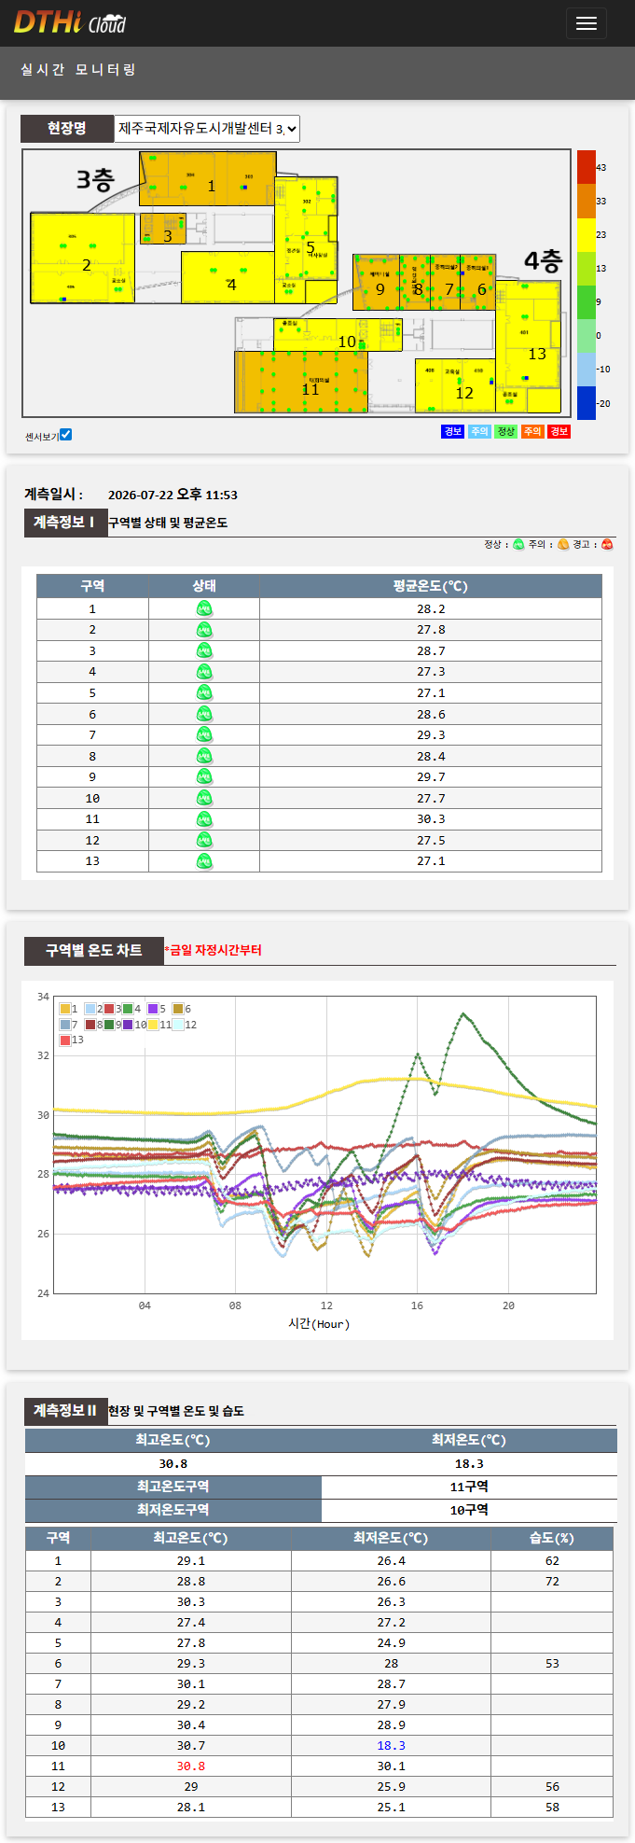This screenshot has height=1843, width=635.
Task: Click zone 7 status icon in table
Action: click(x=204, y=735)
